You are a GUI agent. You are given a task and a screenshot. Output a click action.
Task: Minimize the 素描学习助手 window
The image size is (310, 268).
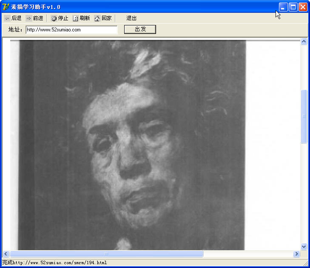[x=283, y=7]
